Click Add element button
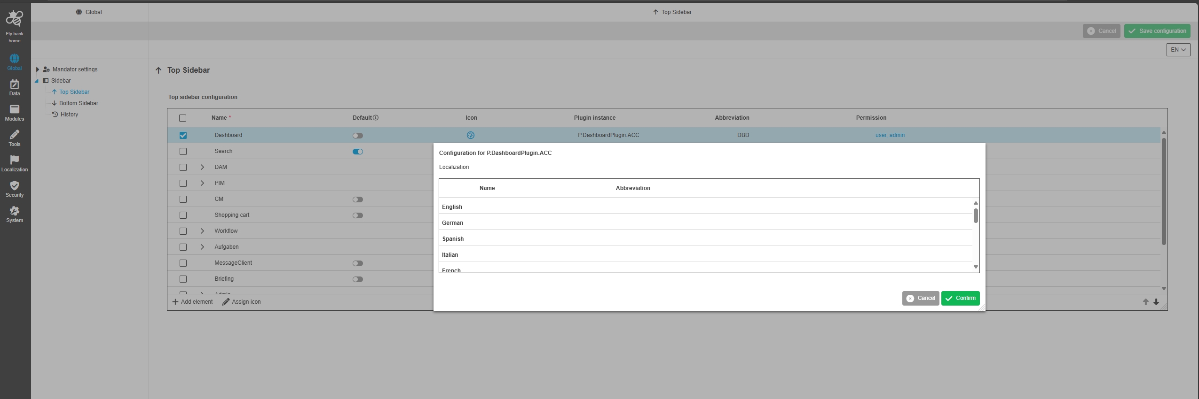This screenshot has width=1199, height=399. pyautogui.click(x=192, y=302)
